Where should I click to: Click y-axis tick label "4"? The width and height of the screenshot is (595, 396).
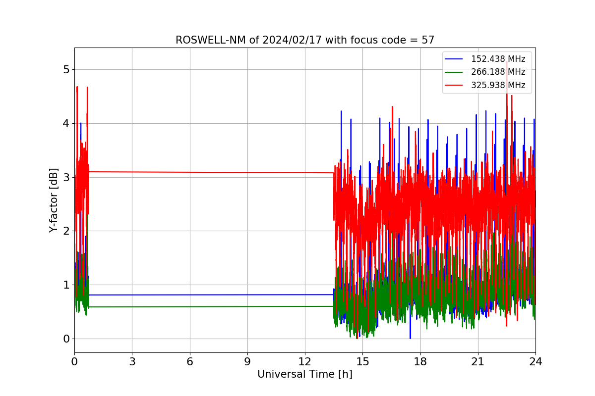(x=66, y=123)
